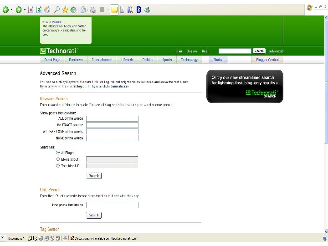Open the Forward button history dropdown arrow
The width and height of the screenshot is (328, 246).
tap(25, 10)
